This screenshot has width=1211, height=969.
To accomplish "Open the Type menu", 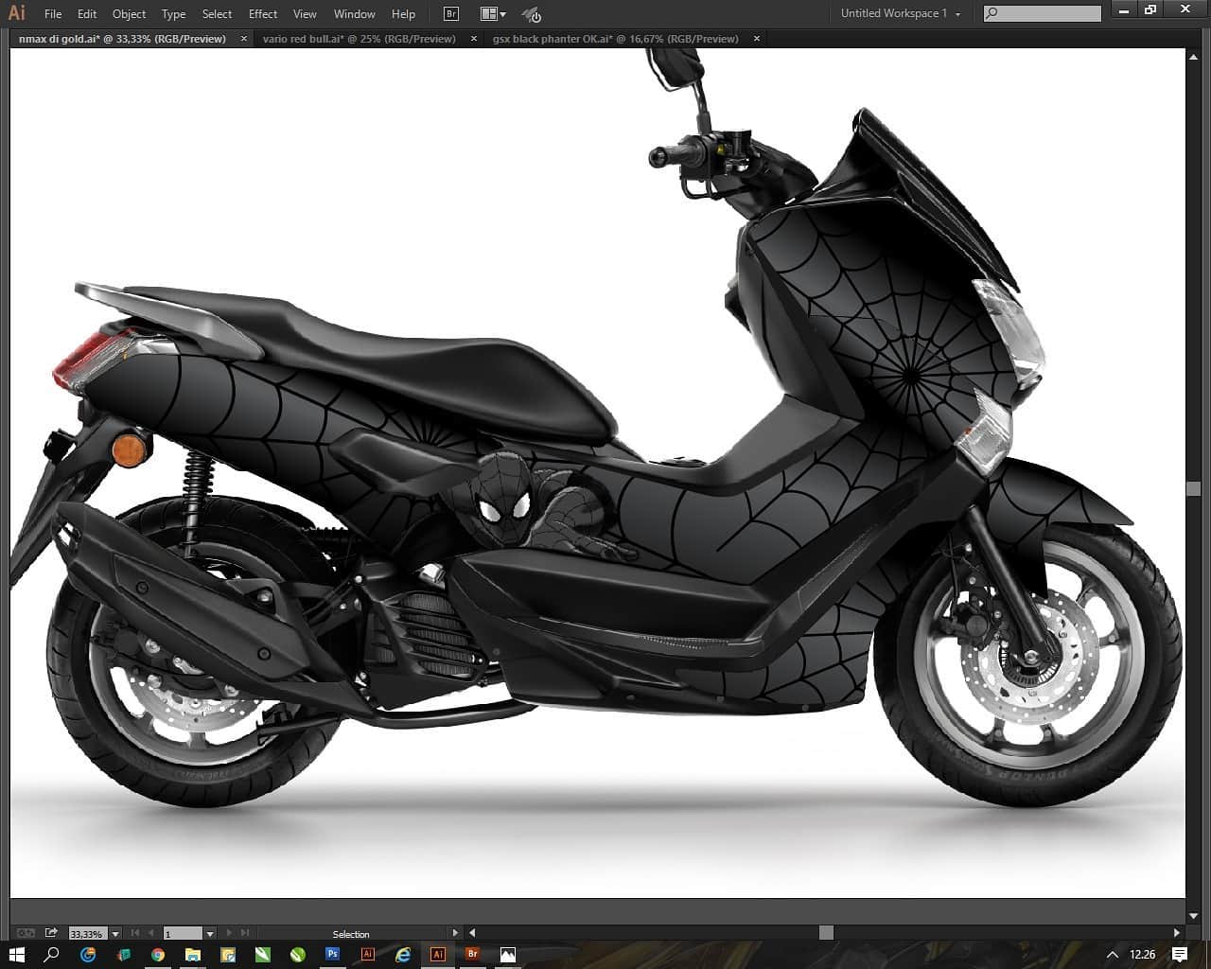I will tap(173, 14).
